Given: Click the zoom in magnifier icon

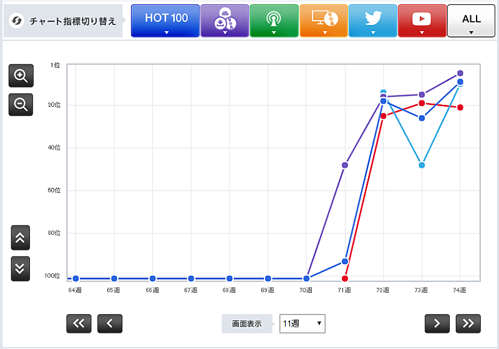Looking at the screenshot, I should click(x=21, y=76).
